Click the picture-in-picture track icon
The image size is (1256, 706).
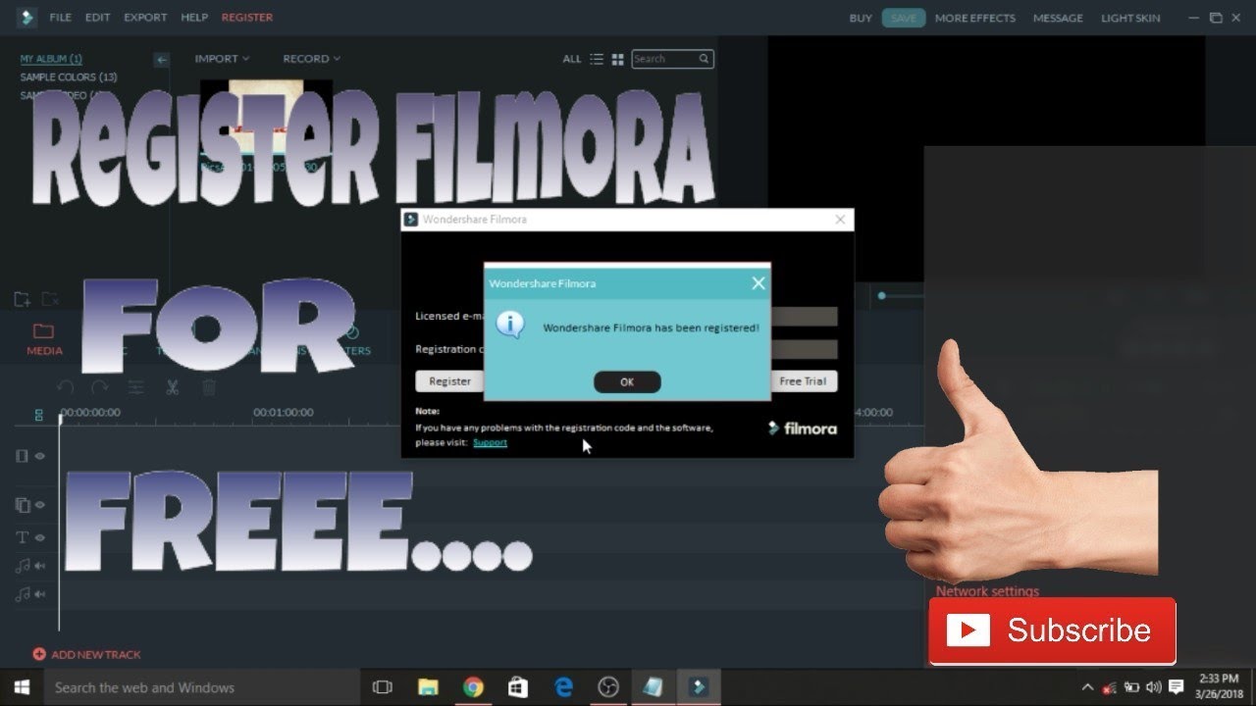[22, 505]
